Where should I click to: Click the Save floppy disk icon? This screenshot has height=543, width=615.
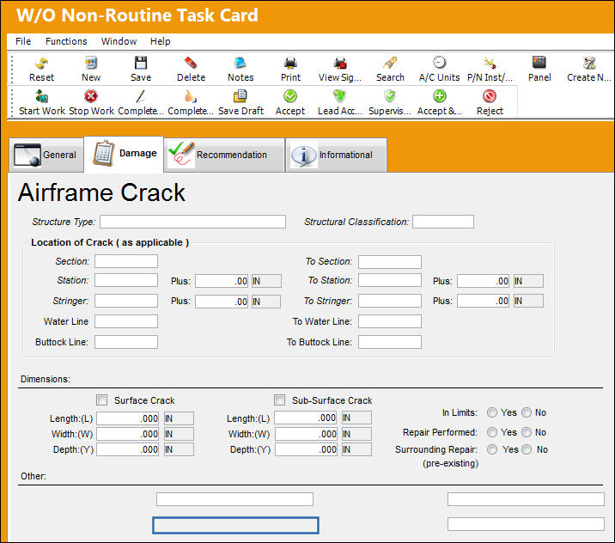[140, 63]
